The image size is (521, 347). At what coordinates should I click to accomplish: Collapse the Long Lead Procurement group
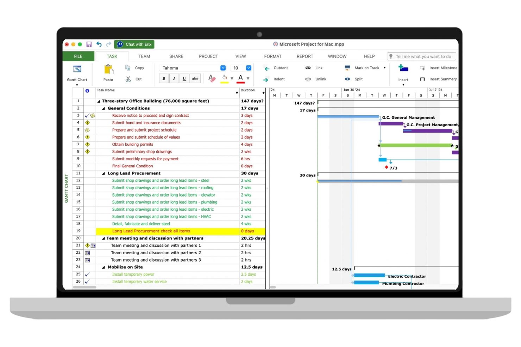(103, 173)
